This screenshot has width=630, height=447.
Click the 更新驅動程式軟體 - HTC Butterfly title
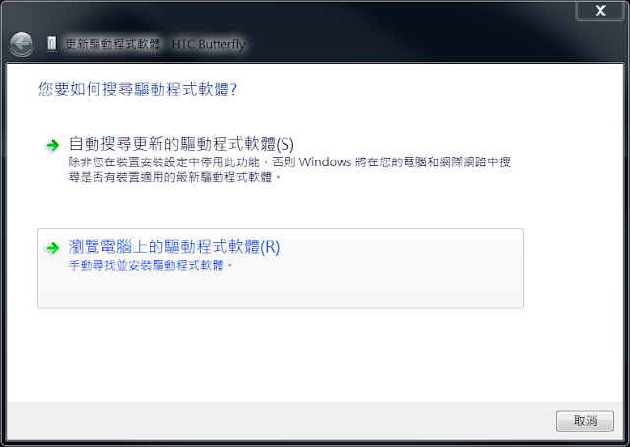(156, 44)
